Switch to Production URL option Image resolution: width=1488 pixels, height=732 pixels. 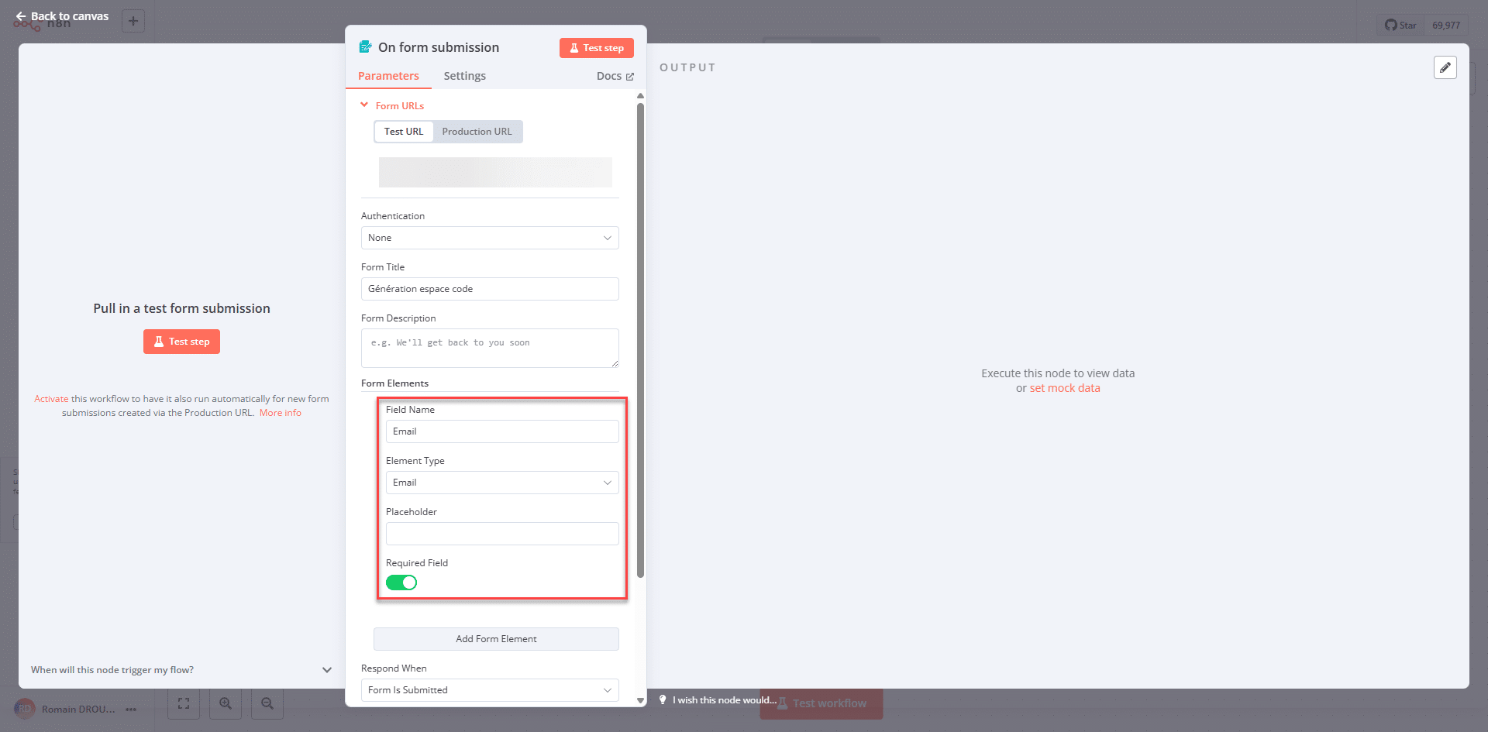pos(477,132)
